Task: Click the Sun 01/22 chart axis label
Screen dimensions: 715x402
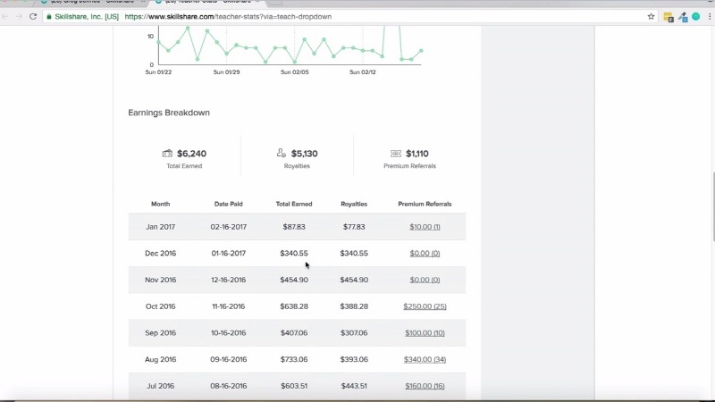Action: click(158, 72)
